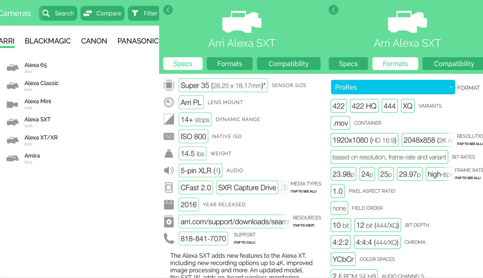Click the camera icon beside Amira
Screen dimensions: 483x278
pyautogui.click(x=12, y=158)
